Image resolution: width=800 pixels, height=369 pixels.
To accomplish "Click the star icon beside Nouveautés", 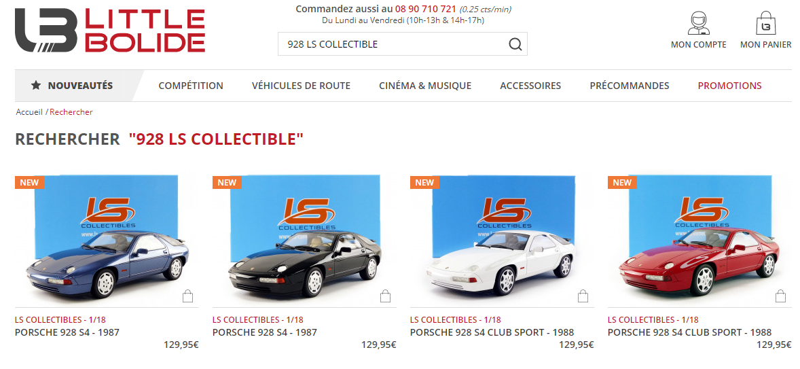I will [x=36, y=85].
